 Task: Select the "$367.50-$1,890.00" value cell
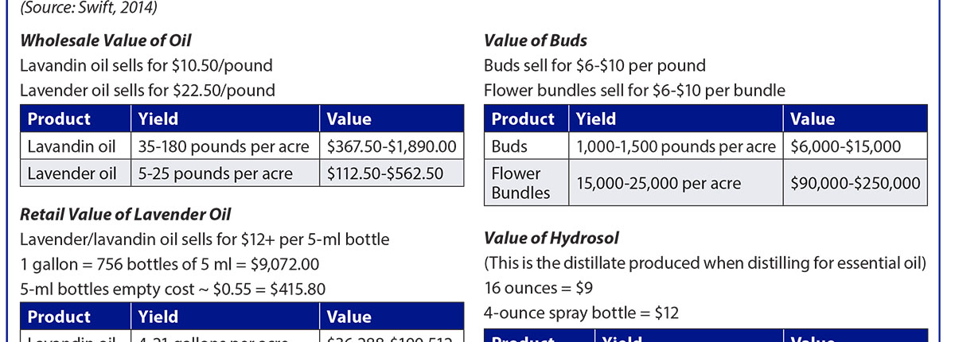click(392, 147)
